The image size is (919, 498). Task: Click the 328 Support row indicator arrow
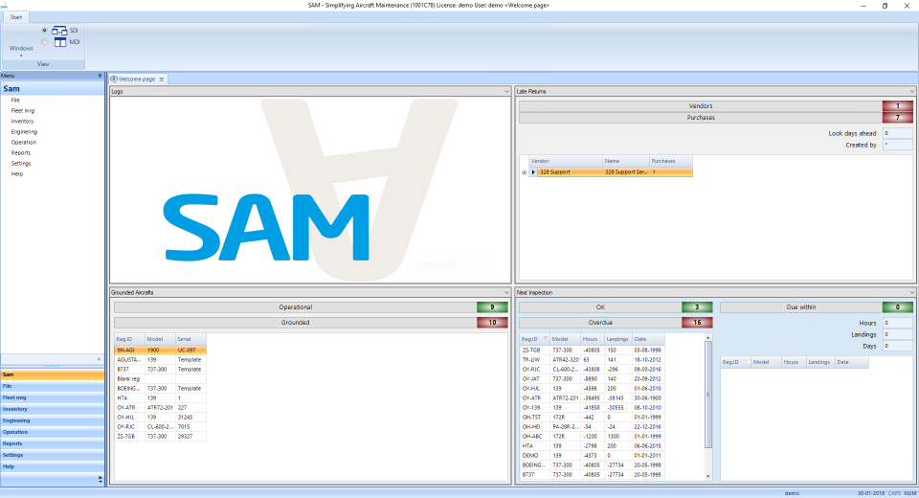point(533,172)
